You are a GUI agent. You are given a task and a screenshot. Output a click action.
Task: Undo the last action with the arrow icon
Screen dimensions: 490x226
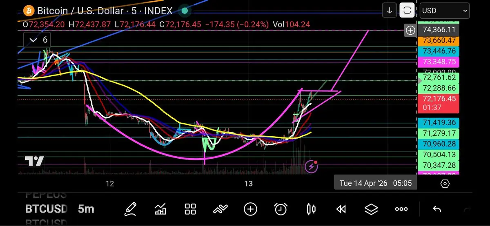[x=437, y=209]
